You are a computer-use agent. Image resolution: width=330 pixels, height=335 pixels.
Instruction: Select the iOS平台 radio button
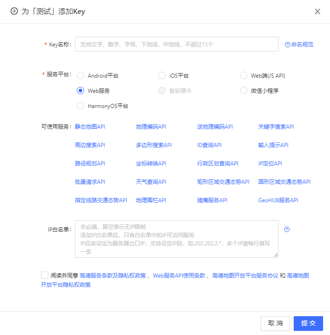(x=162, y=75)
